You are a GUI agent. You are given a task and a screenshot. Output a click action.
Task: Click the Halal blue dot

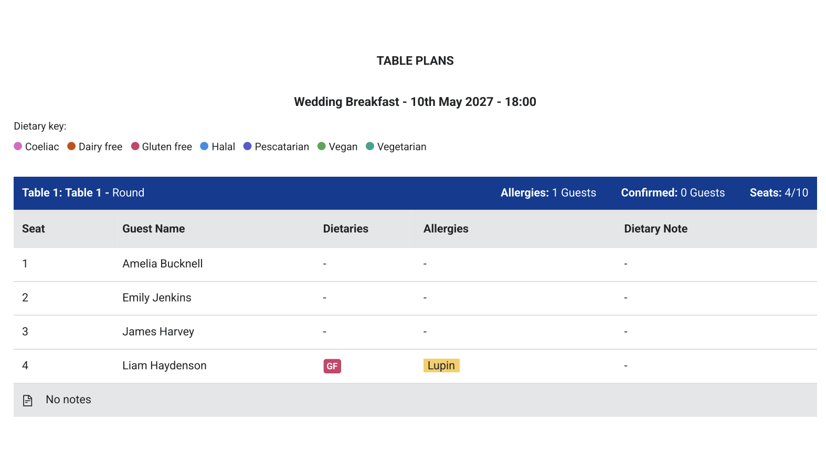(204, 146)
